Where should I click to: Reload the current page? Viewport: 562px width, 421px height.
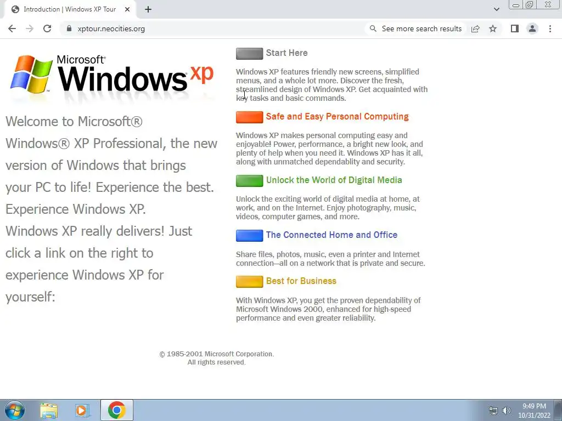[47, 29]
